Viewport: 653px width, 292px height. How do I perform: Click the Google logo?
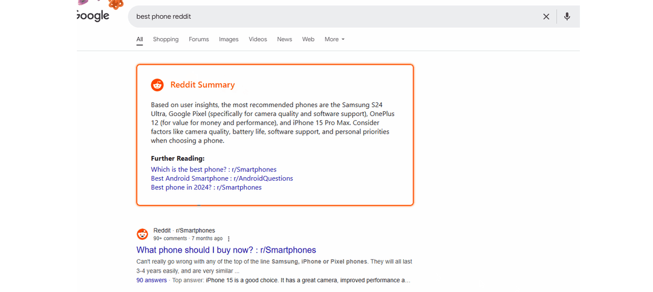point(94,16)
